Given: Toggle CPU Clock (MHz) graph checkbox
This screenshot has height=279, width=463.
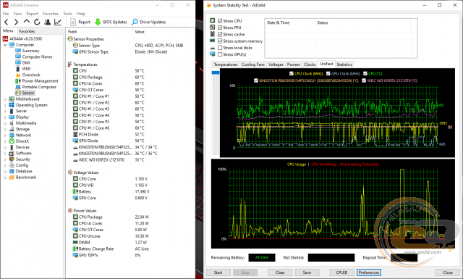Looking at the screenshot, I should pyautogui.click(x=292, y=74).
